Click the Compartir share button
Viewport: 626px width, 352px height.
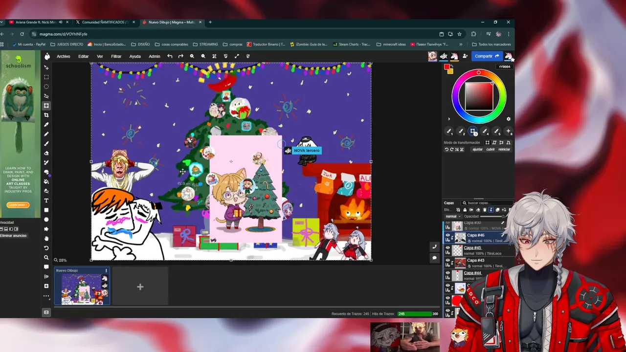487,56
